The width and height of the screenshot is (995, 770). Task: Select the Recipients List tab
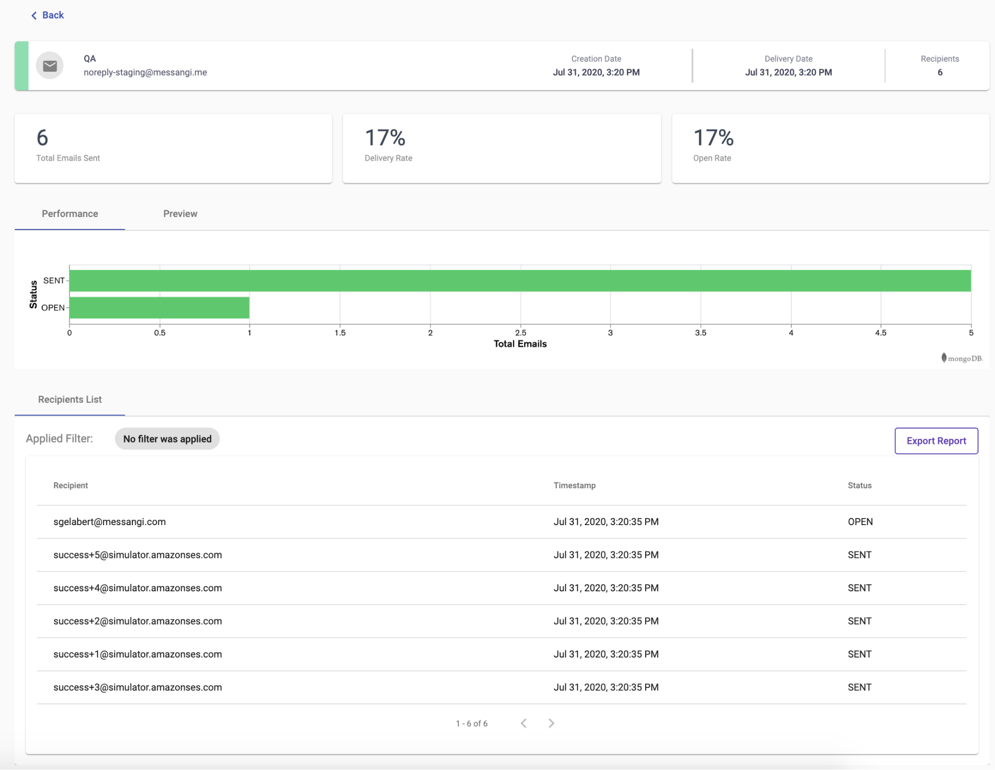(70, 399)
